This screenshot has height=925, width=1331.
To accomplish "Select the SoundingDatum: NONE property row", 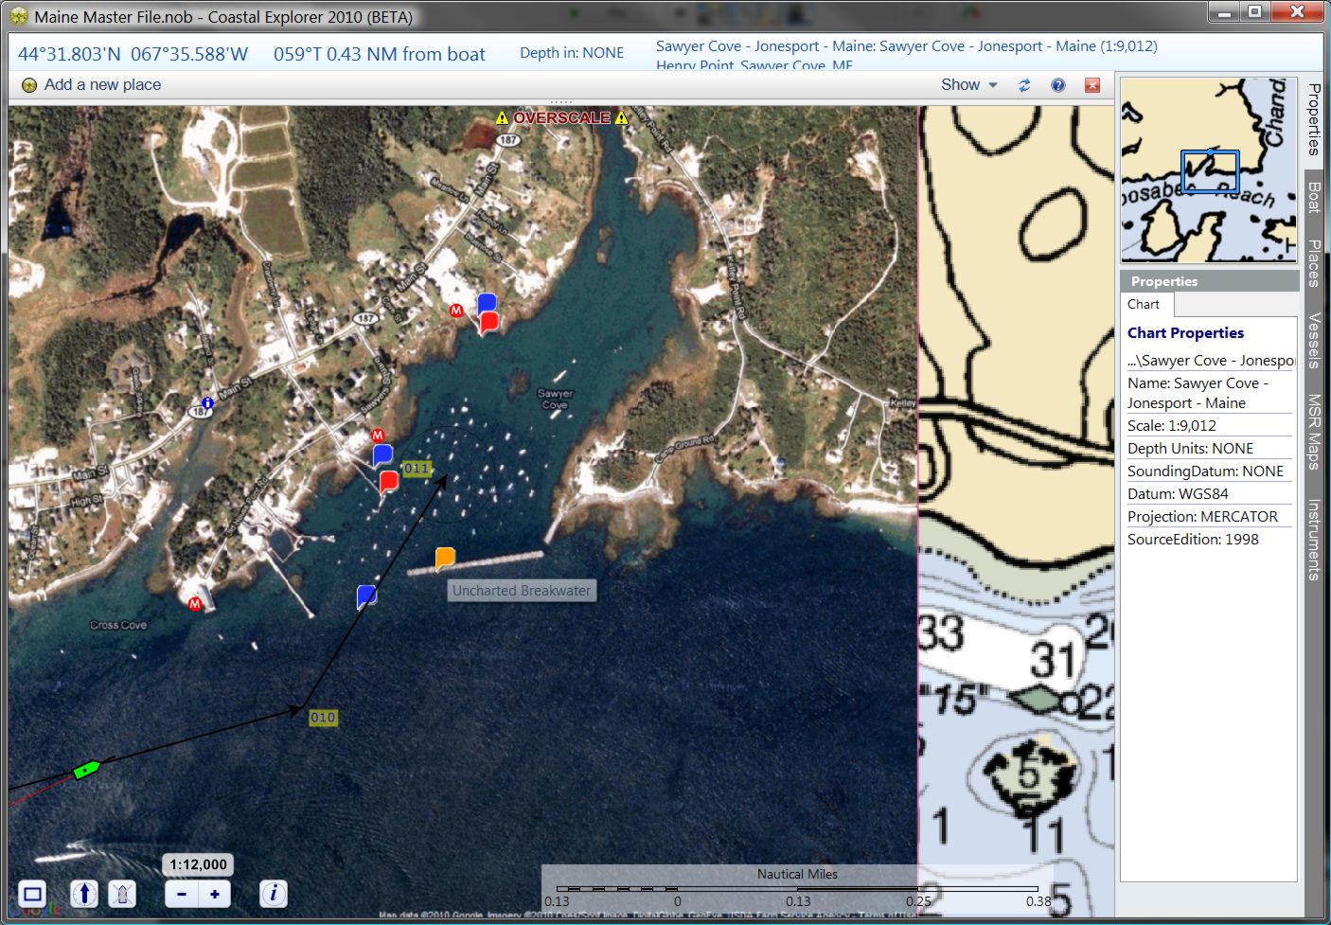I will tap(1209, 471).
